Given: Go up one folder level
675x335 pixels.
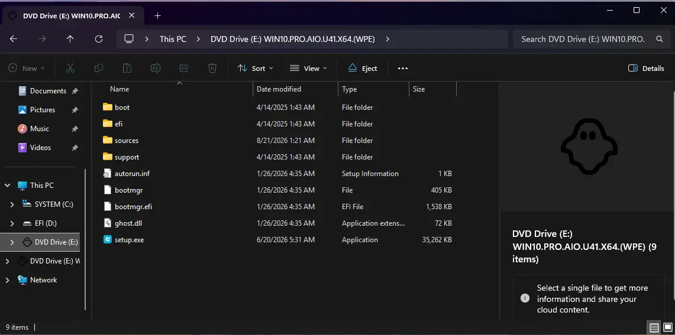Looking at the screenshot, I should 70,39.
